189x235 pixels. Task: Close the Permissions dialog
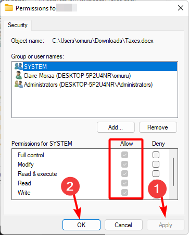(x=181, y=8)
